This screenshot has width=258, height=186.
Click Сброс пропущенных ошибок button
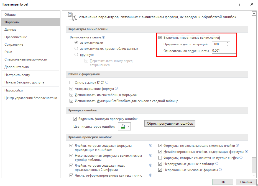[170, 124]
